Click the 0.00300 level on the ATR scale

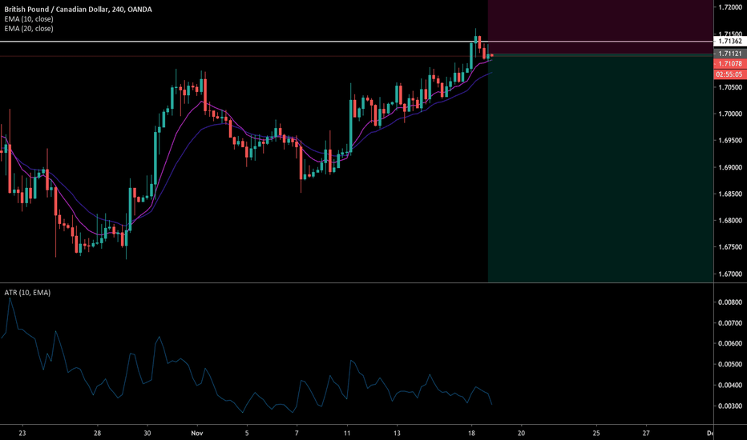click(729, 406)
